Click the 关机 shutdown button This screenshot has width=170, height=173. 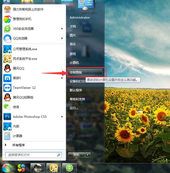pos(76,155)
